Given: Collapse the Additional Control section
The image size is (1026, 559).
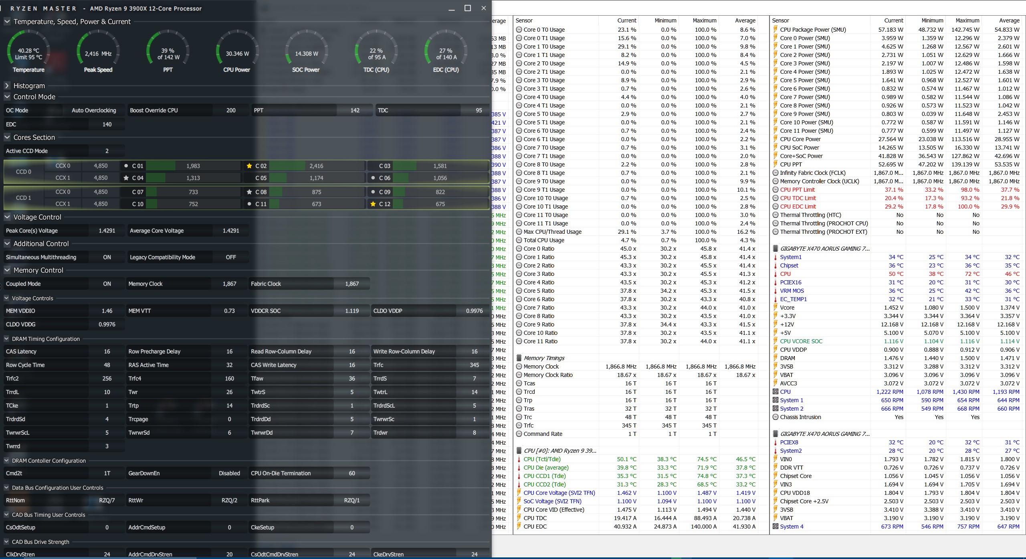Looking at the screenshot, I should click(x=7, y=243).
